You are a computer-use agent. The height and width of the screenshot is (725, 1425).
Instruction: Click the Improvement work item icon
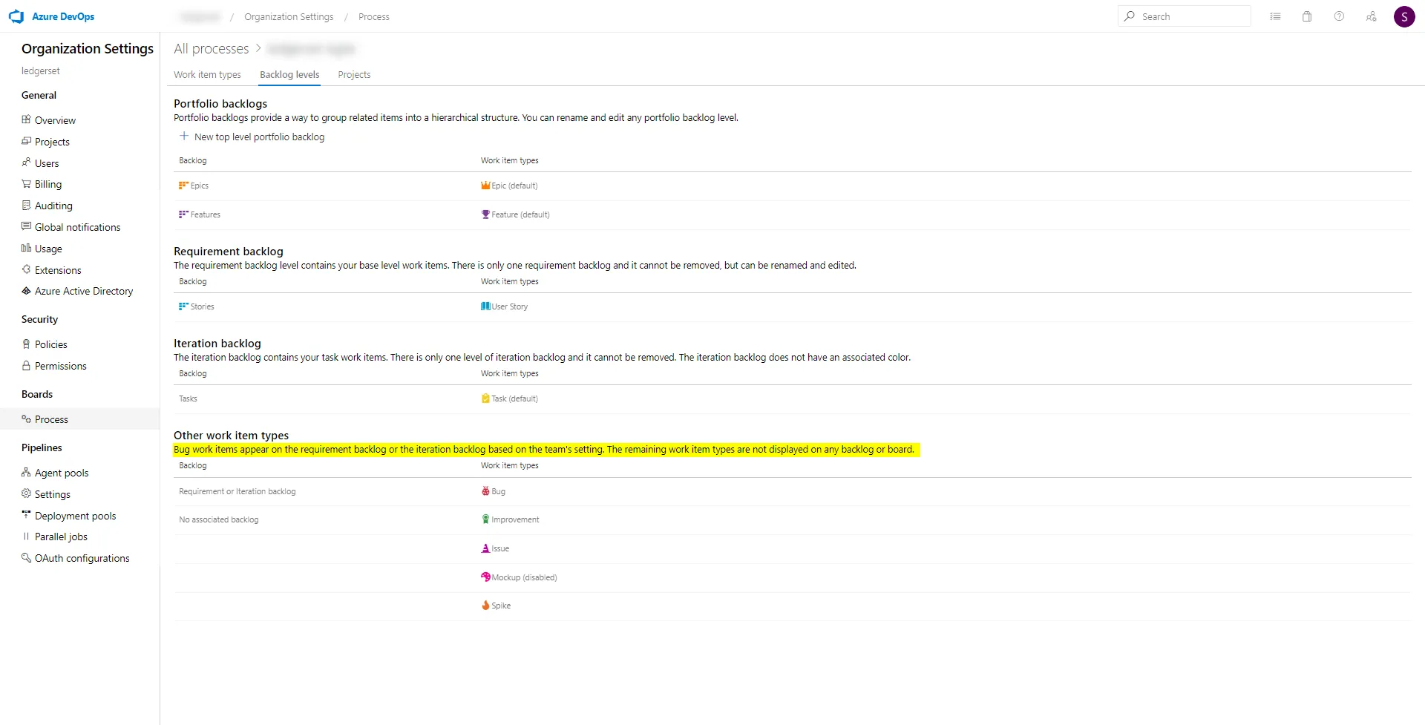pos(485,519)
